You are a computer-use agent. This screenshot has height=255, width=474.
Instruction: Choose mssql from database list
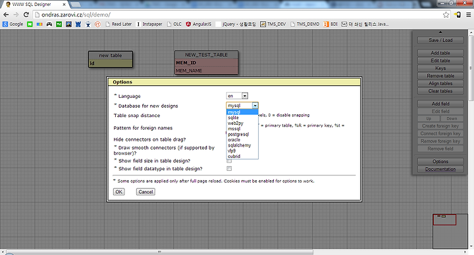pos(242,129)
